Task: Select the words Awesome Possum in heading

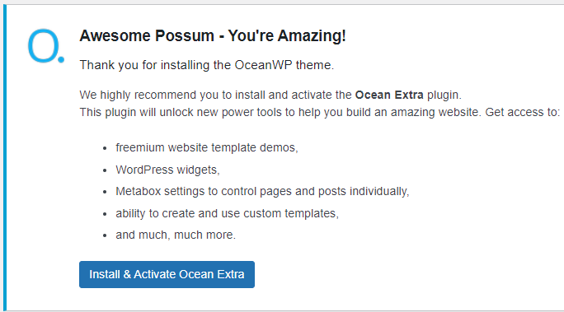Action: pyautogui.click(x=147, y=35)
